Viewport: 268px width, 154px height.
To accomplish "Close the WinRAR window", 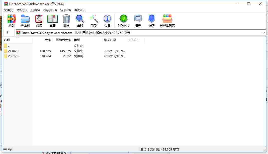I will [260, 4].
